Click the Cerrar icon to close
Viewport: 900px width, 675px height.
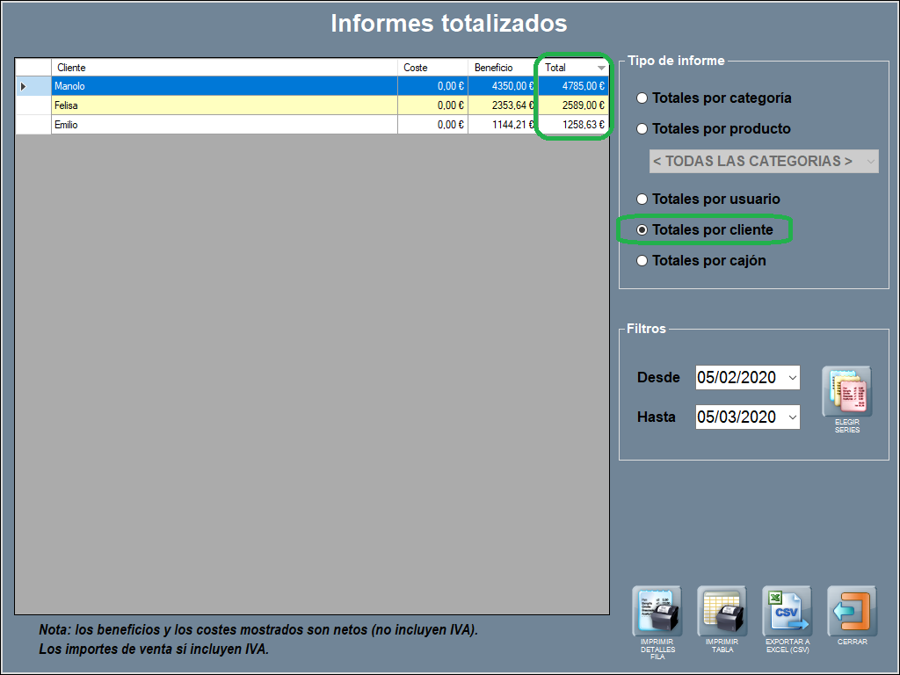click(852, 612)
